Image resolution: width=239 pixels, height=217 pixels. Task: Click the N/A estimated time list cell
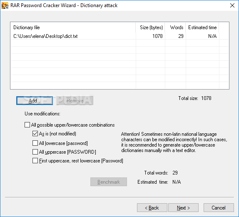pos(212,36)
